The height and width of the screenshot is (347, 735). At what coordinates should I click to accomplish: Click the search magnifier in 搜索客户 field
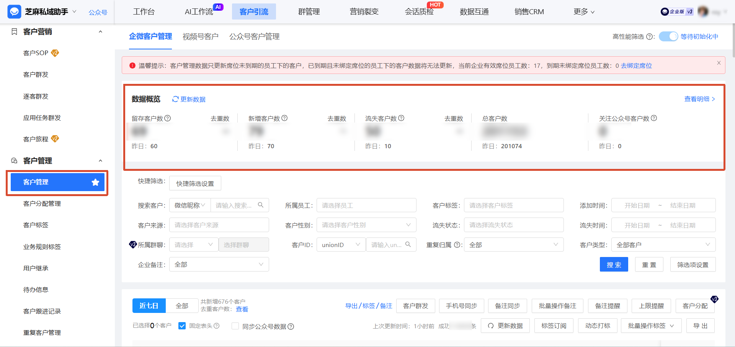261,205
